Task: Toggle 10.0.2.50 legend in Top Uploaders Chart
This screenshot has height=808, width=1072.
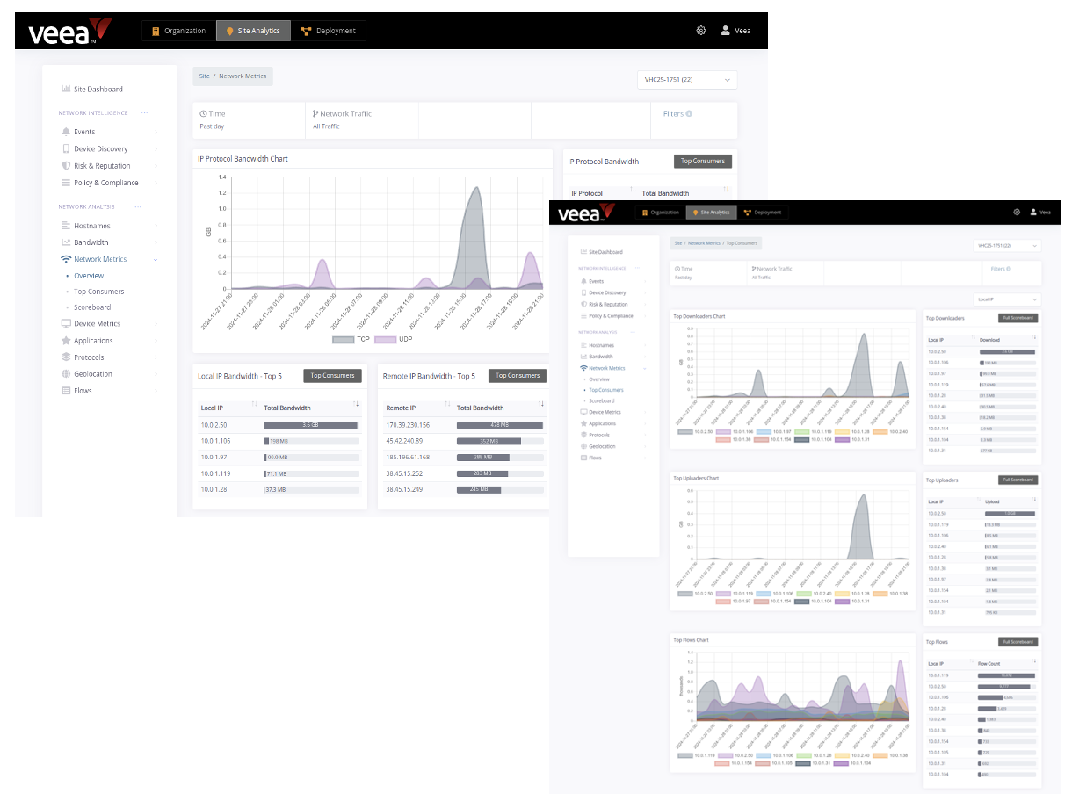Action: click(695, 594)
